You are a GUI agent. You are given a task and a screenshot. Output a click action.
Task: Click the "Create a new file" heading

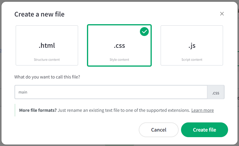39,14
